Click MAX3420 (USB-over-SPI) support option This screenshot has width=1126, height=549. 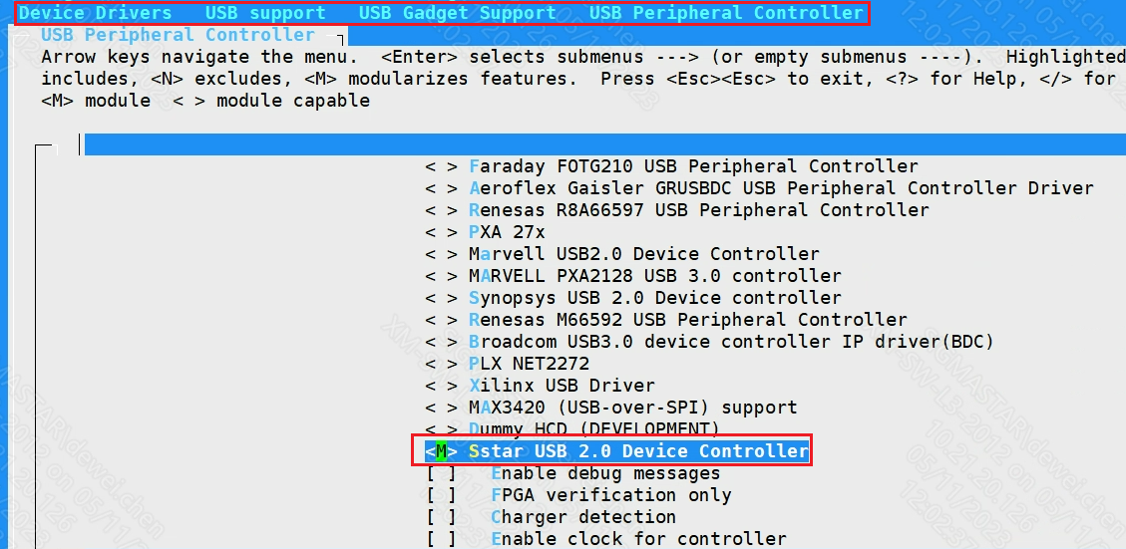(x=632, y=408)
